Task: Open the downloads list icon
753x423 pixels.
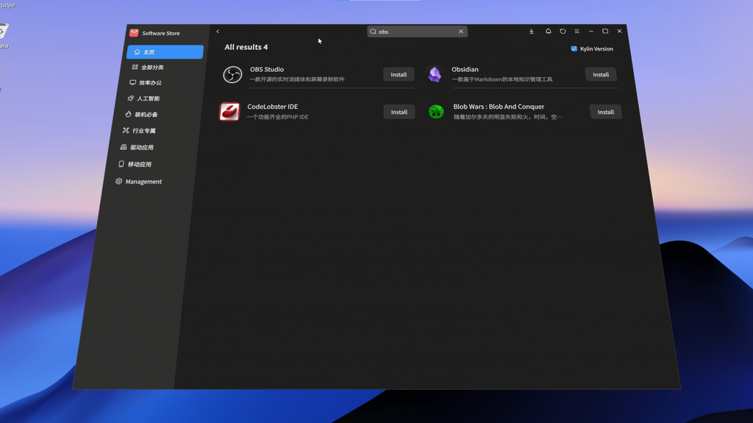Action: (x=532, y=31)
